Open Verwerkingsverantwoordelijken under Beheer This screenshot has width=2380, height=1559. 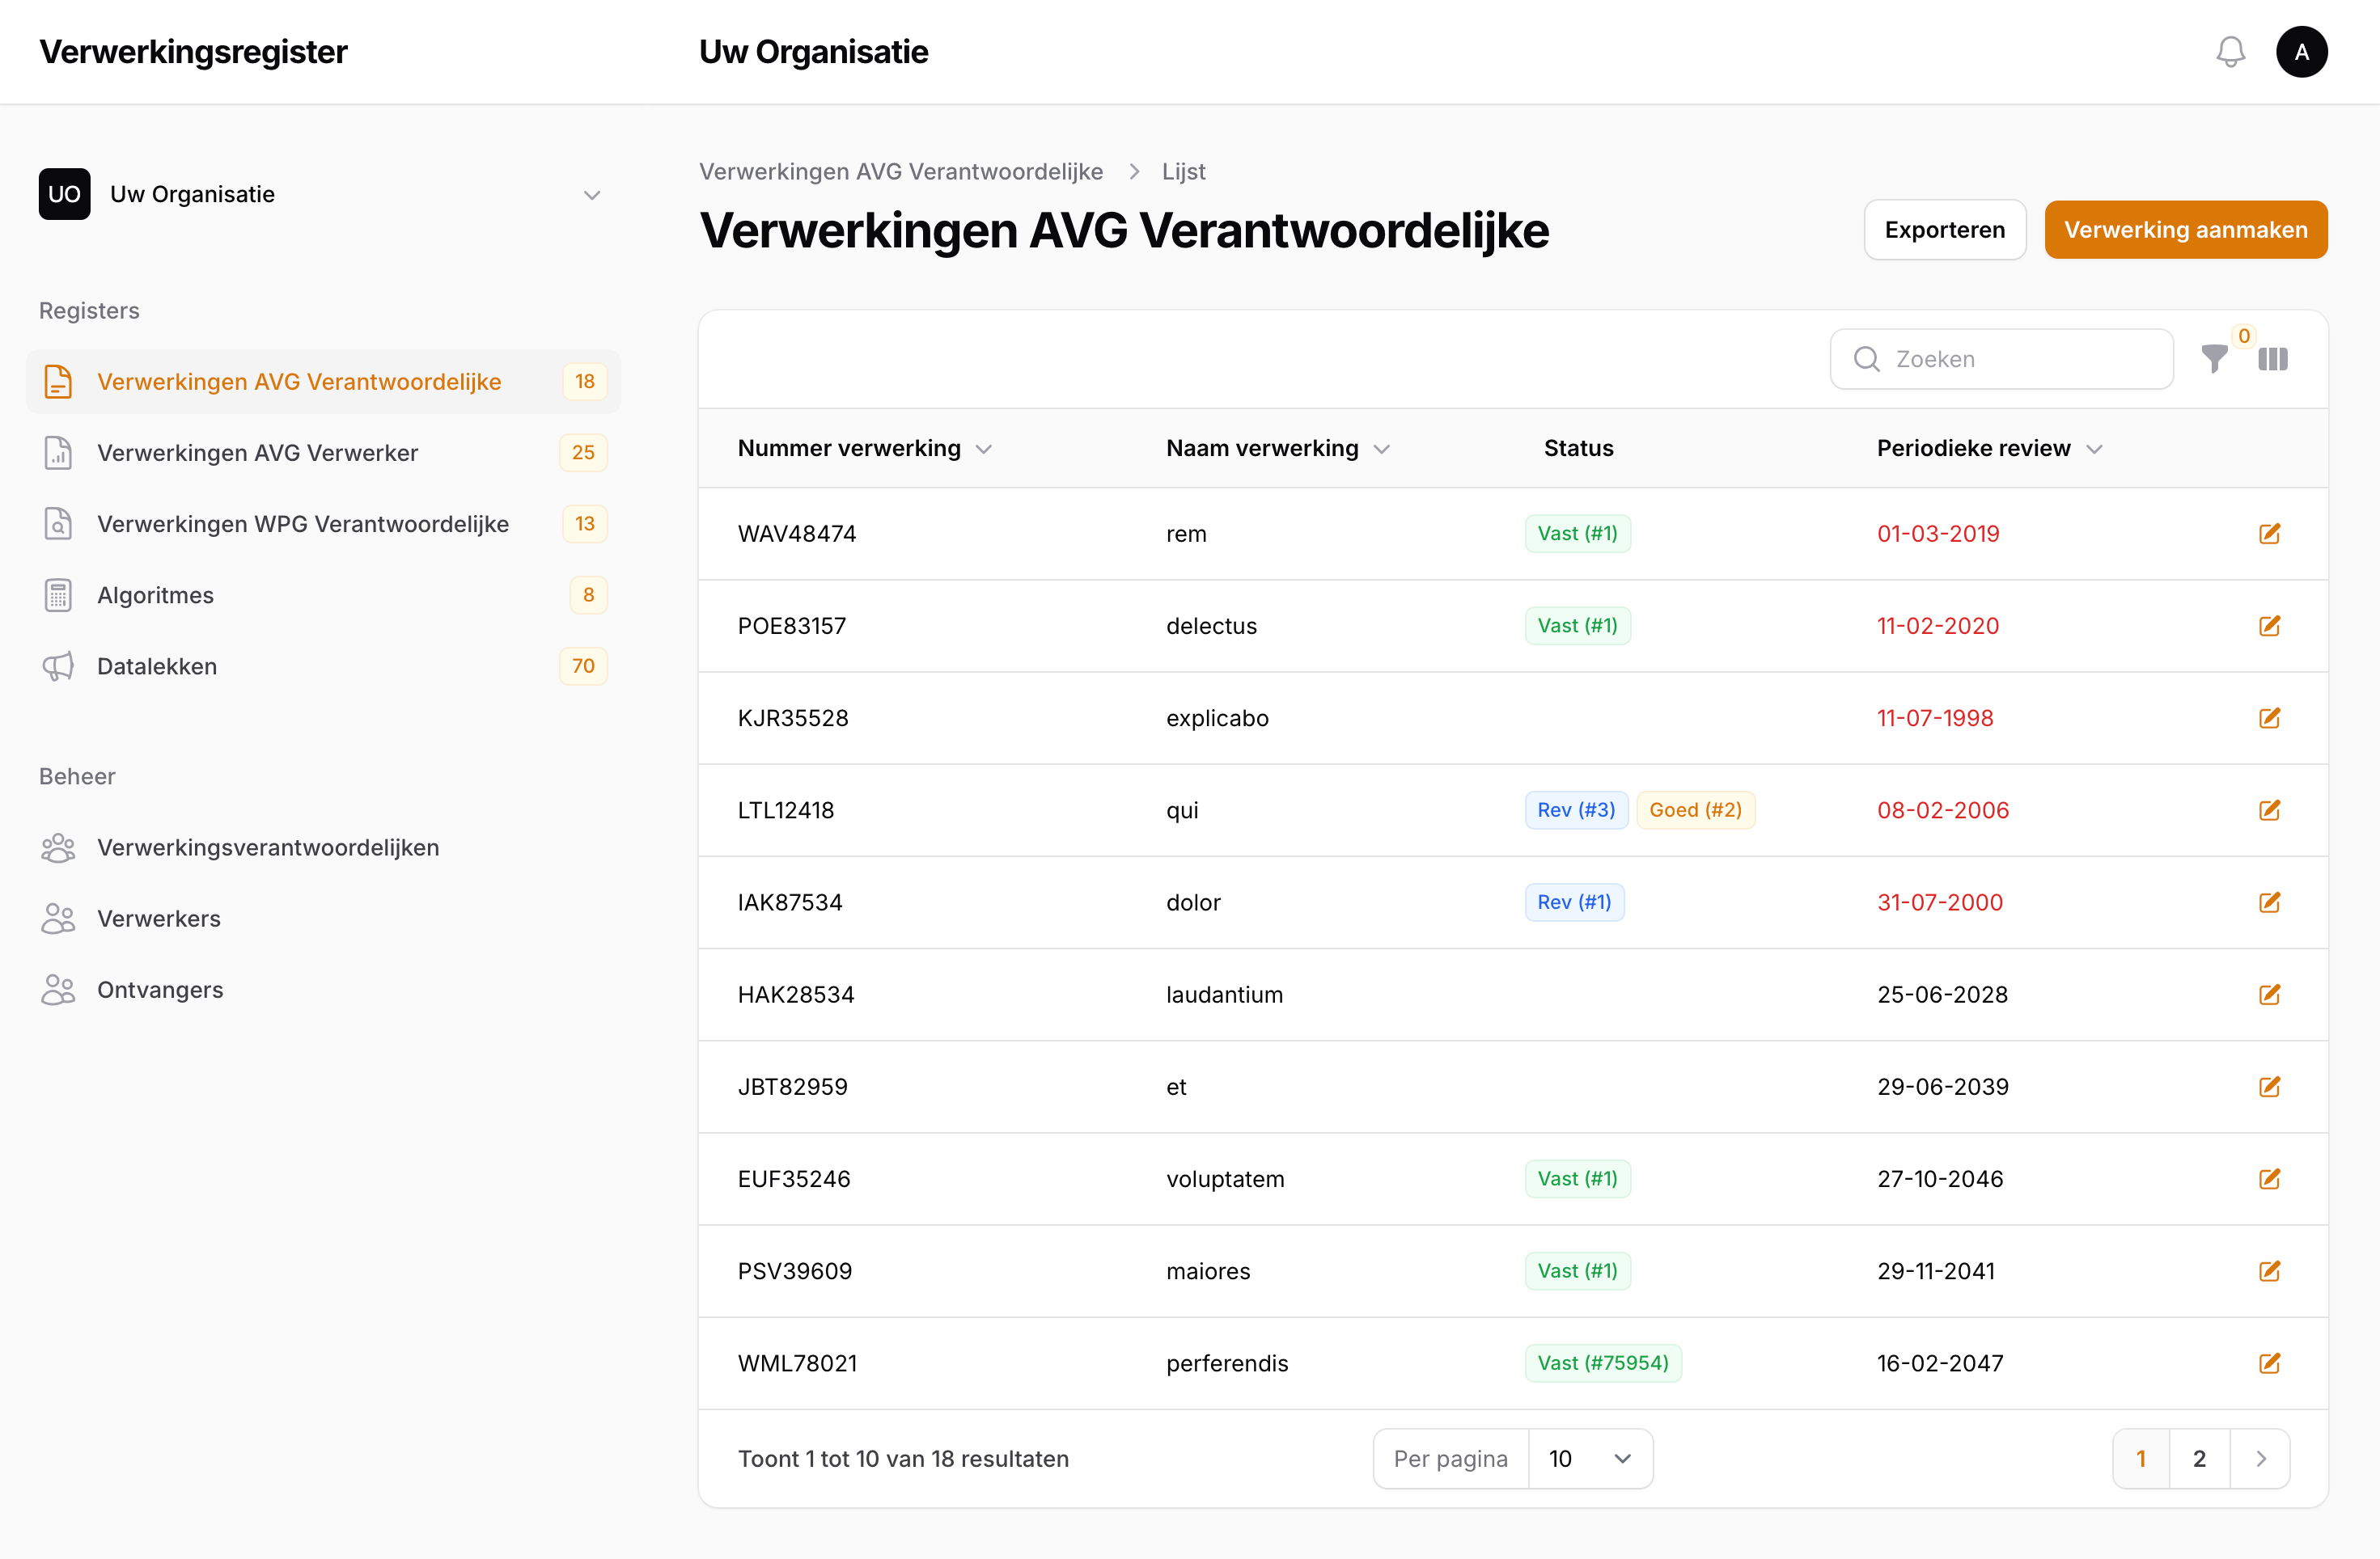[x=267, y=847]
